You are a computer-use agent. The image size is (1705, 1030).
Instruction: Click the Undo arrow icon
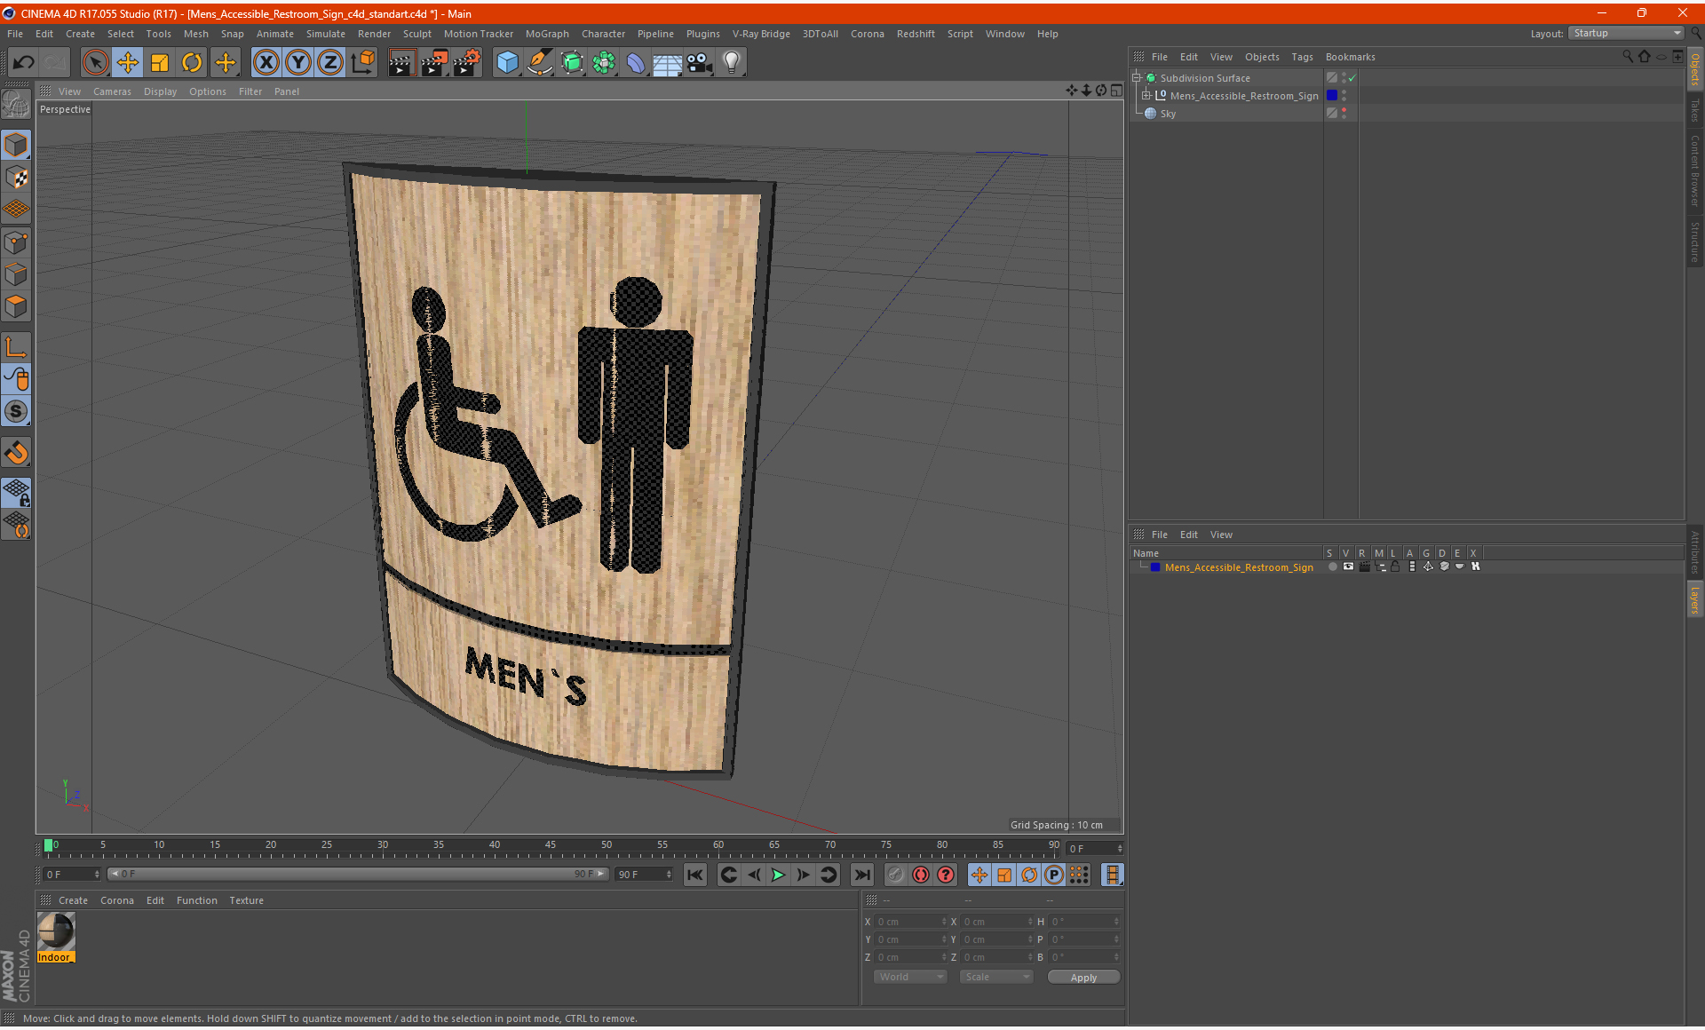point(24,62)
